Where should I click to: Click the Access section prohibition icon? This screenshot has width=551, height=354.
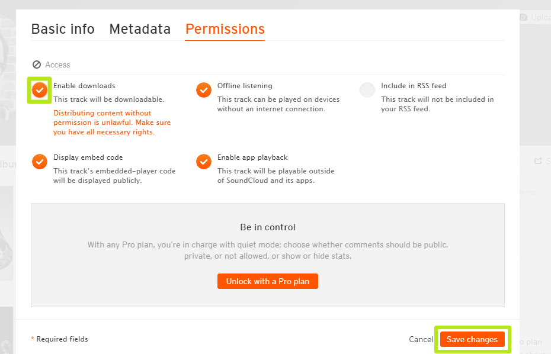36,65
